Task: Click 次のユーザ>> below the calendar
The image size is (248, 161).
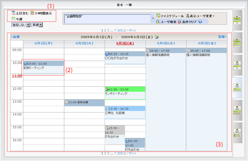Action: pyautogui.click(x=126, y=153)
